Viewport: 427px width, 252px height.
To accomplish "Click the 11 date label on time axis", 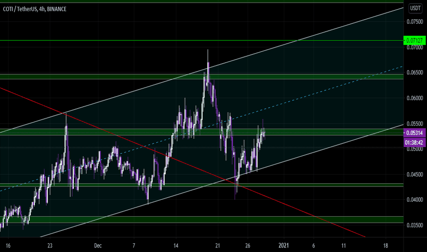I will click(344, 246).
